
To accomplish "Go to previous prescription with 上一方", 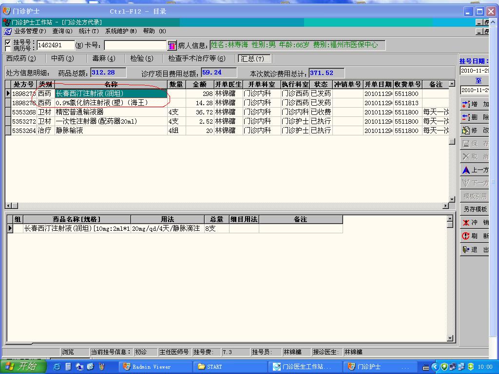I will click(x=475, y=170).
